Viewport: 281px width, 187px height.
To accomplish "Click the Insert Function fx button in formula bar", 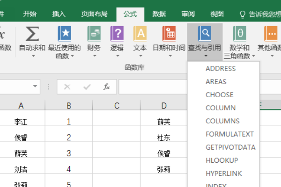I will 107,86.
